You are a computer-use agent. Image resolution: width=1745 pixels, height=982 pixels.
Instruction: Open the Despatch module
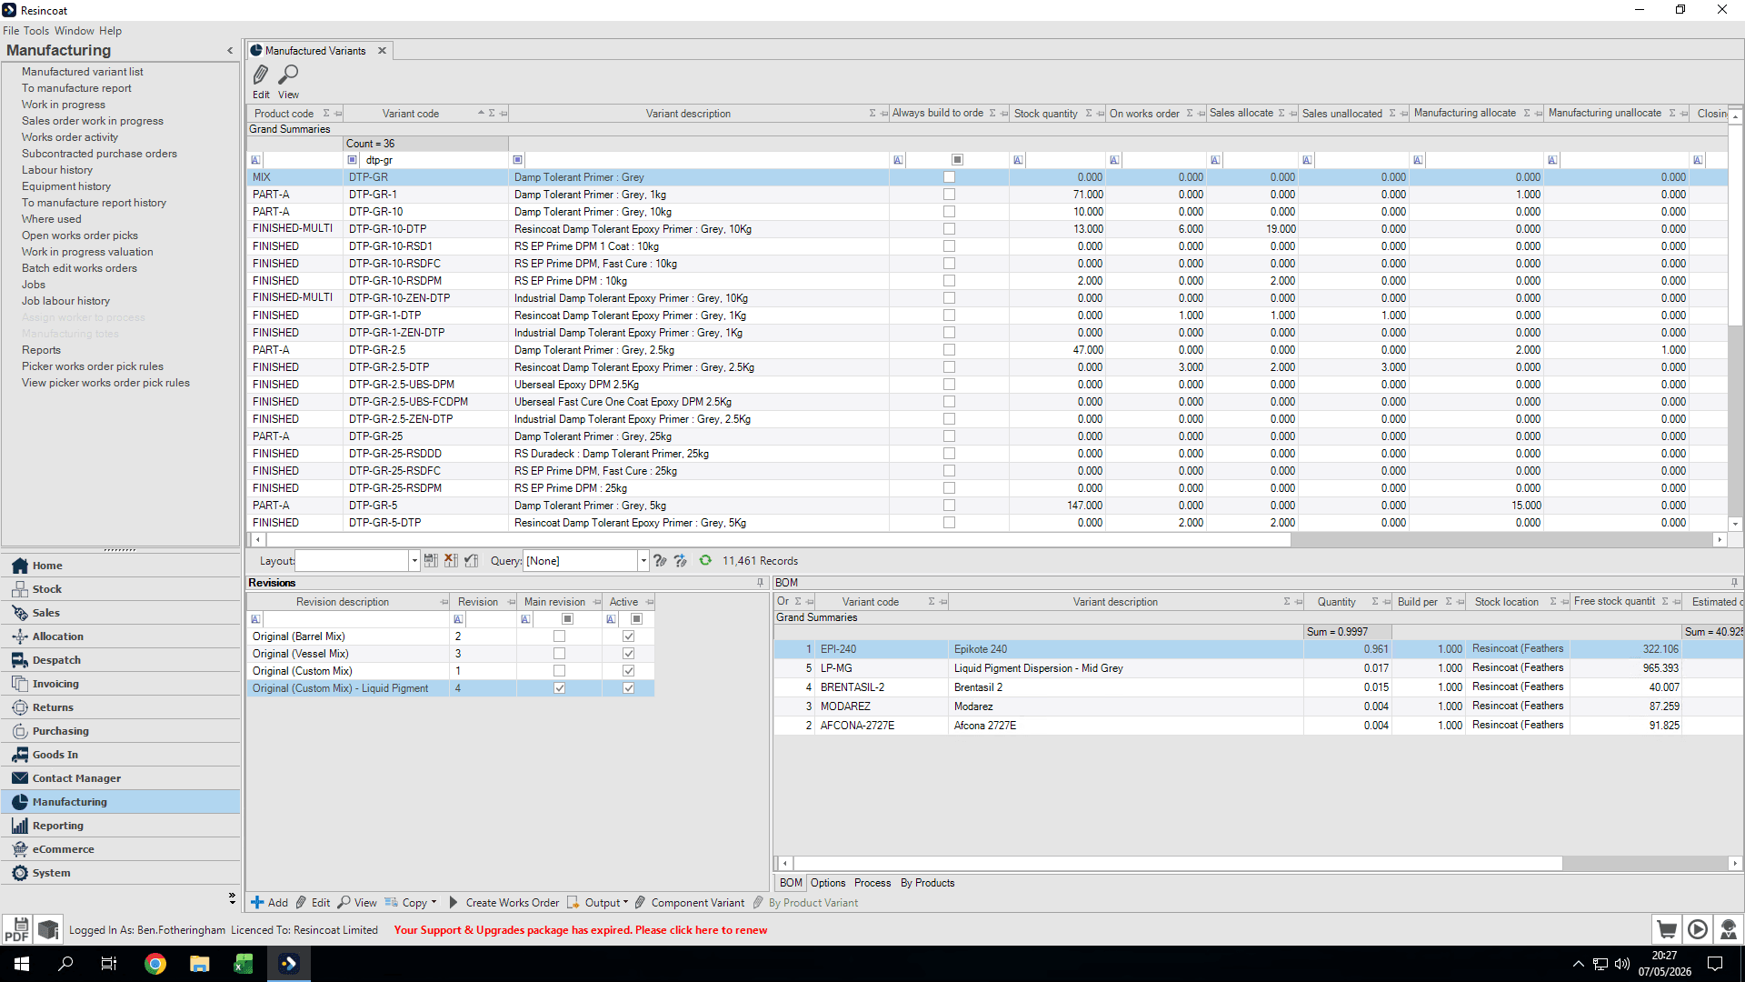point(120,660)
